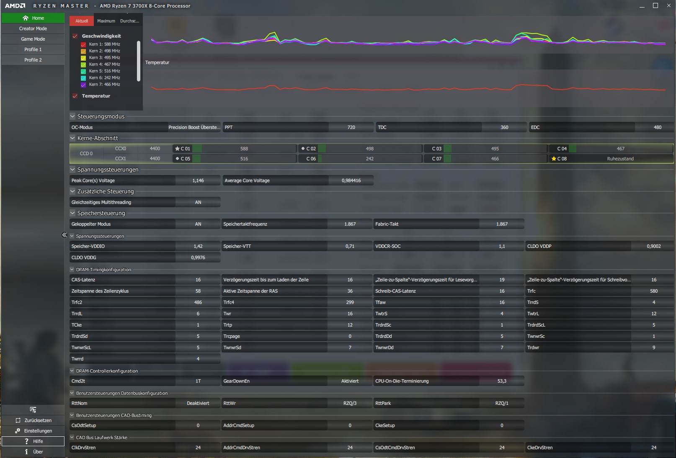Click the TDC value 360
This screenshot has height=458, width=676.
504,127
